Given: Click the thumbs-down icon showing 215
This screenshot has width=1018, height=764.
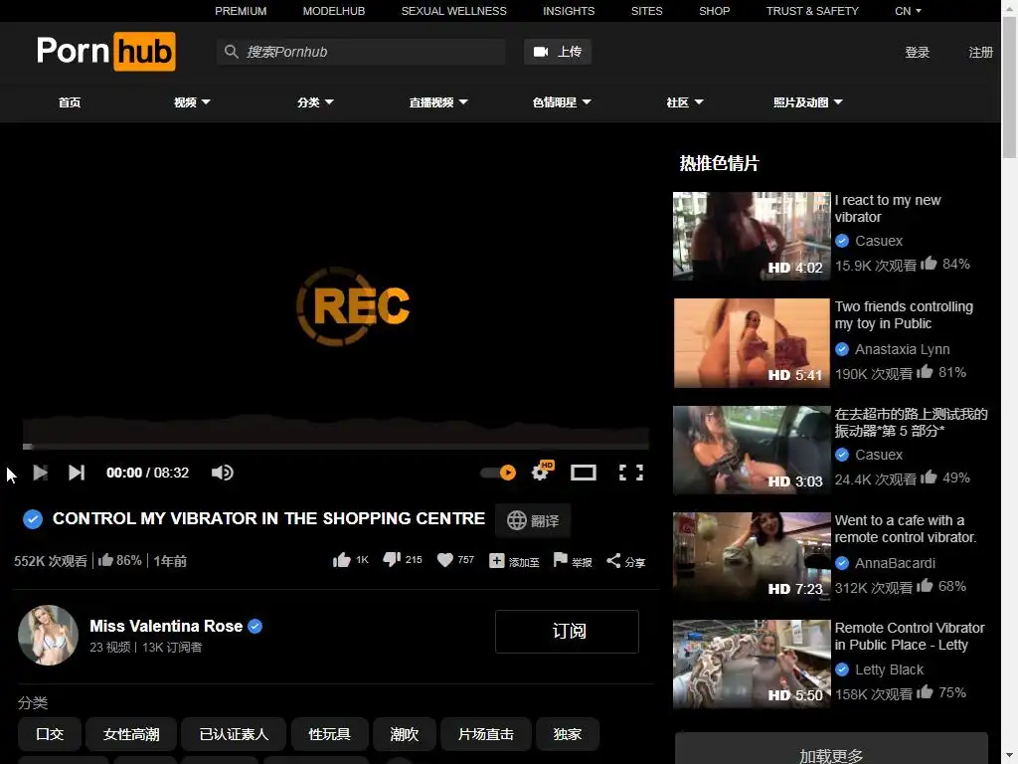Looking at the screenshot, I should 392,559.
